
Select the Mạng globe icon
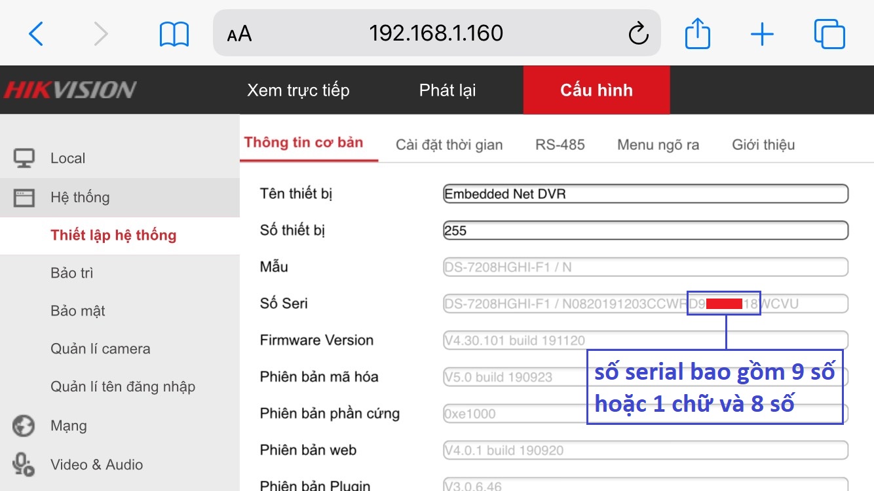tap(24, 426)
